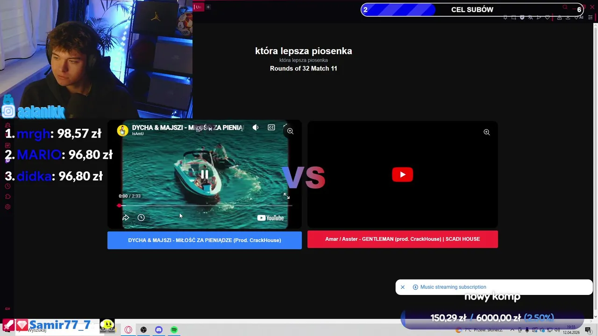
Task: Open the easy setup sliders menu
Action: [x=590, y=17]
